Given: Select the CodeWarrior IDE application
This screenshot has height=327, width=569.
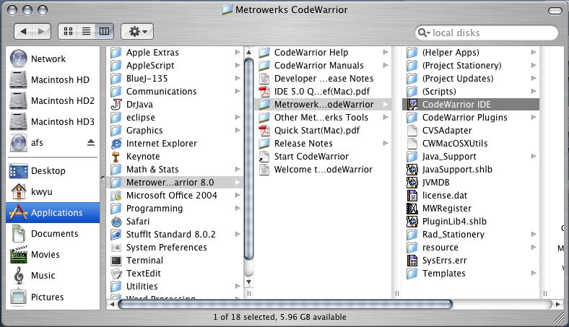Looking at the screenshot, I should point(471,105).
